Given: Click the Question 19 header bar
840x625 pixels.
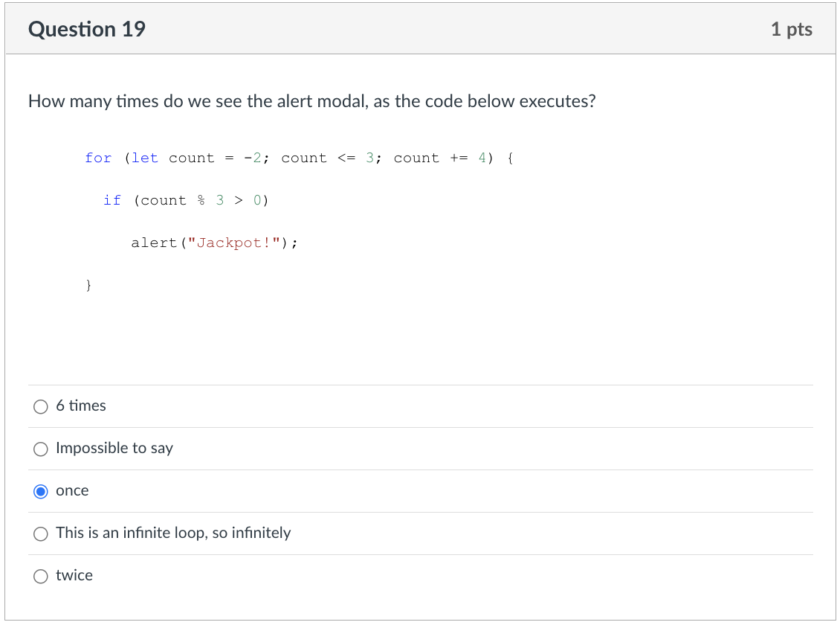Looking at the screenshot, I should click(420, 29).
